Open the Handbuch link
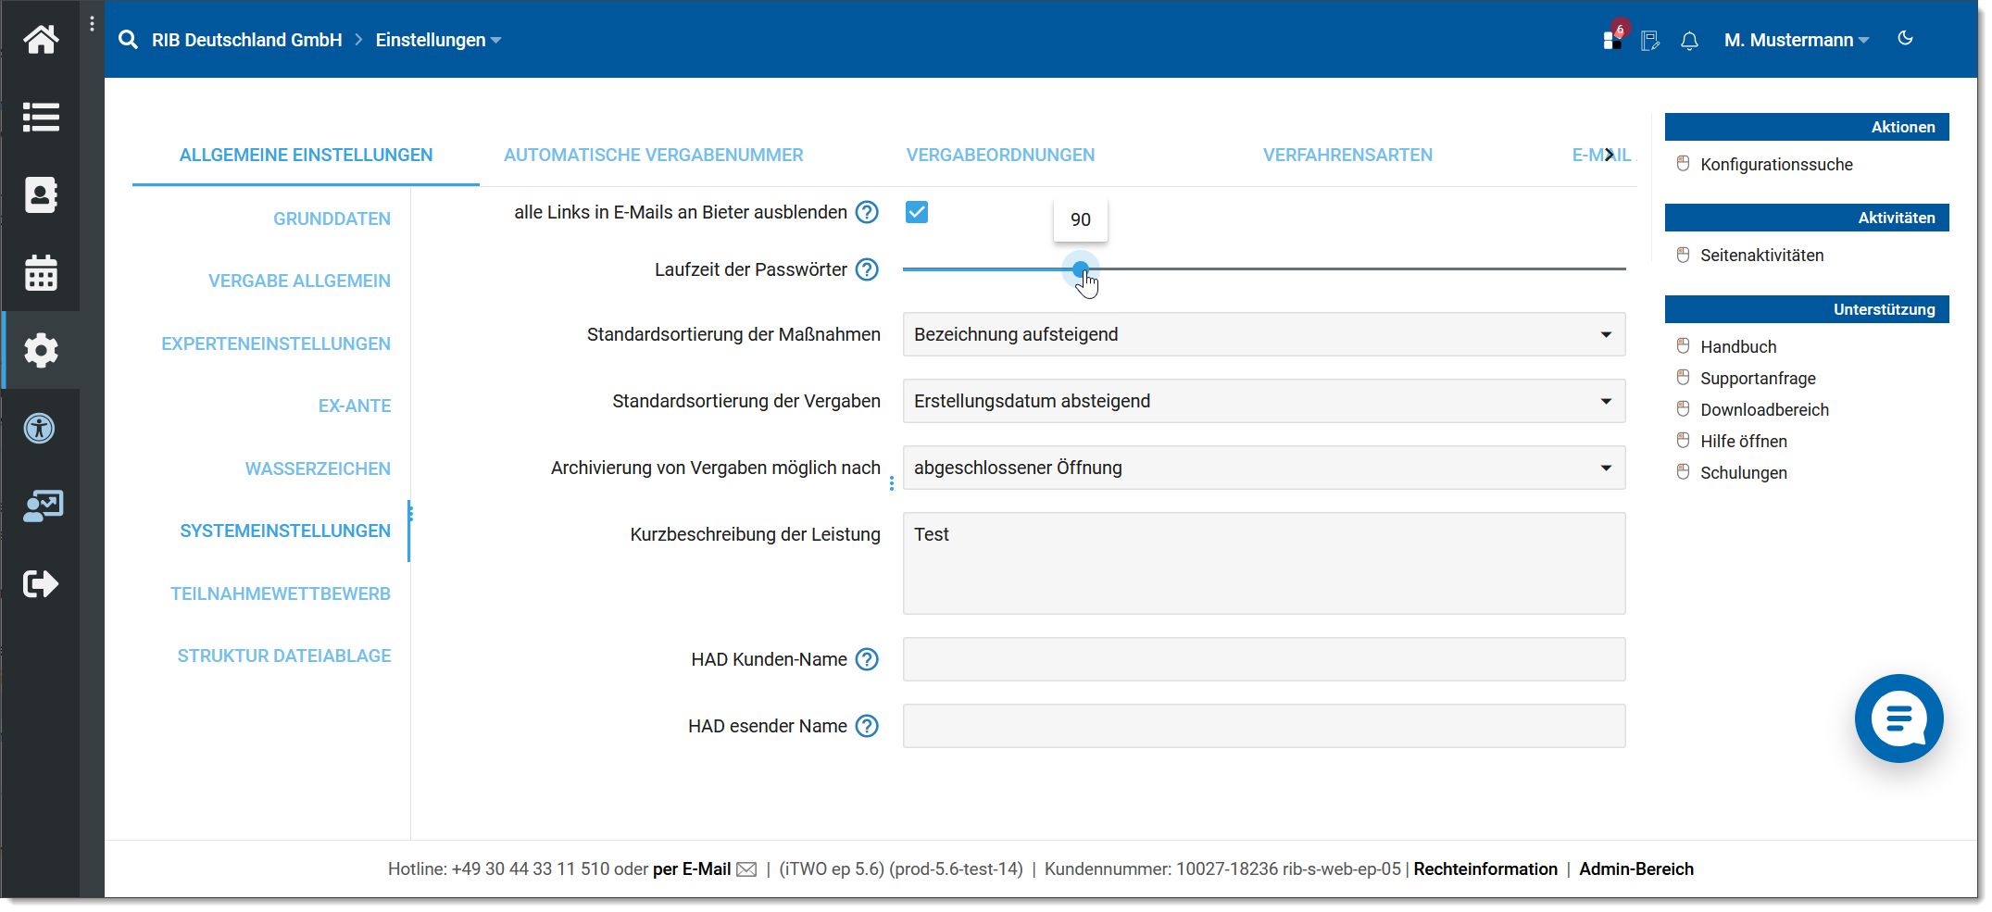The width and height of the screenshot is (1992, 912). click(1738, 346)
